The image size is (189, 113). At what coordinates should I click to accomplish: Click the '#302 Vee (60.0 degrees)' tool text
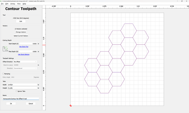[21, 18]
